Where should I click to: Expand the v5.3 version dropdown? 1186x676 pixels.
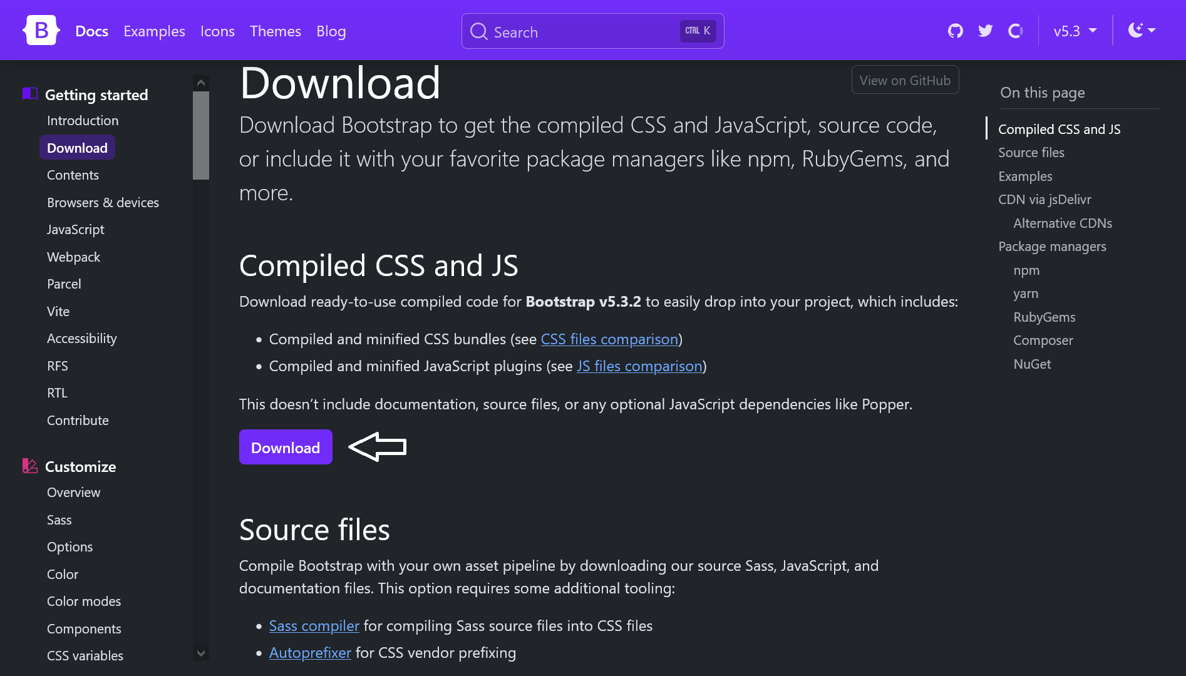1075,31
